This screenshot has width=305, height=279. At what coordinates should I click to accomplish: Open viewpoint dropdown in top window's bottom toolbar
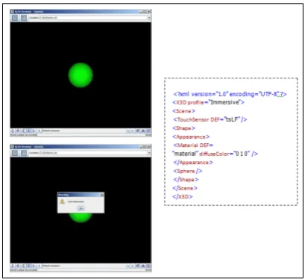(x=128, y=131)
